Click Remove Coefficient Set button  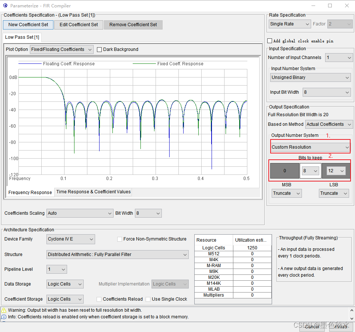click(133, 25)
